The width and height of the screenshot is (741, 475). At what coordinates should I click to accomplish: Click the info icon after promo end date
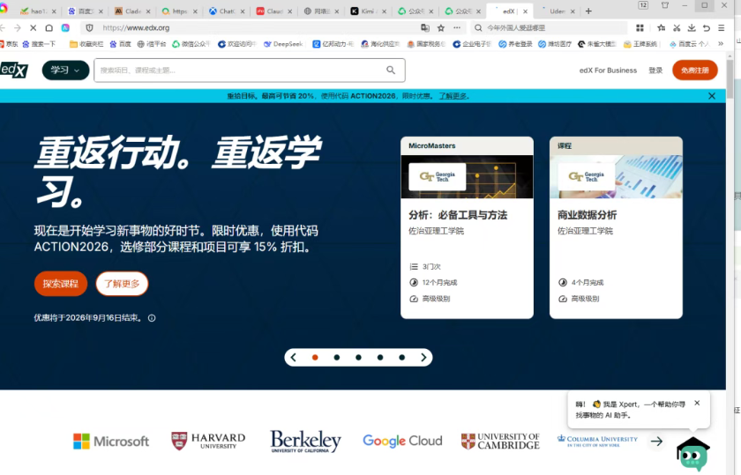(152, 318)
